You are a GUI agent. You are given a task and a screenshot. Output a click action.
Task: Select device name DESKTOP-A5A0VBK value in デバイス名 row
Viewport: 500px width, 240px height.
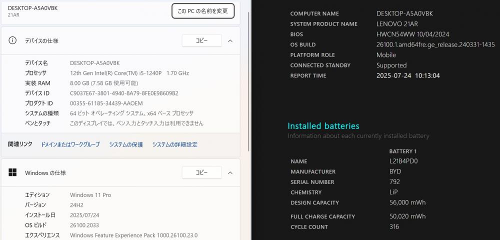click(x=94, y=63)
